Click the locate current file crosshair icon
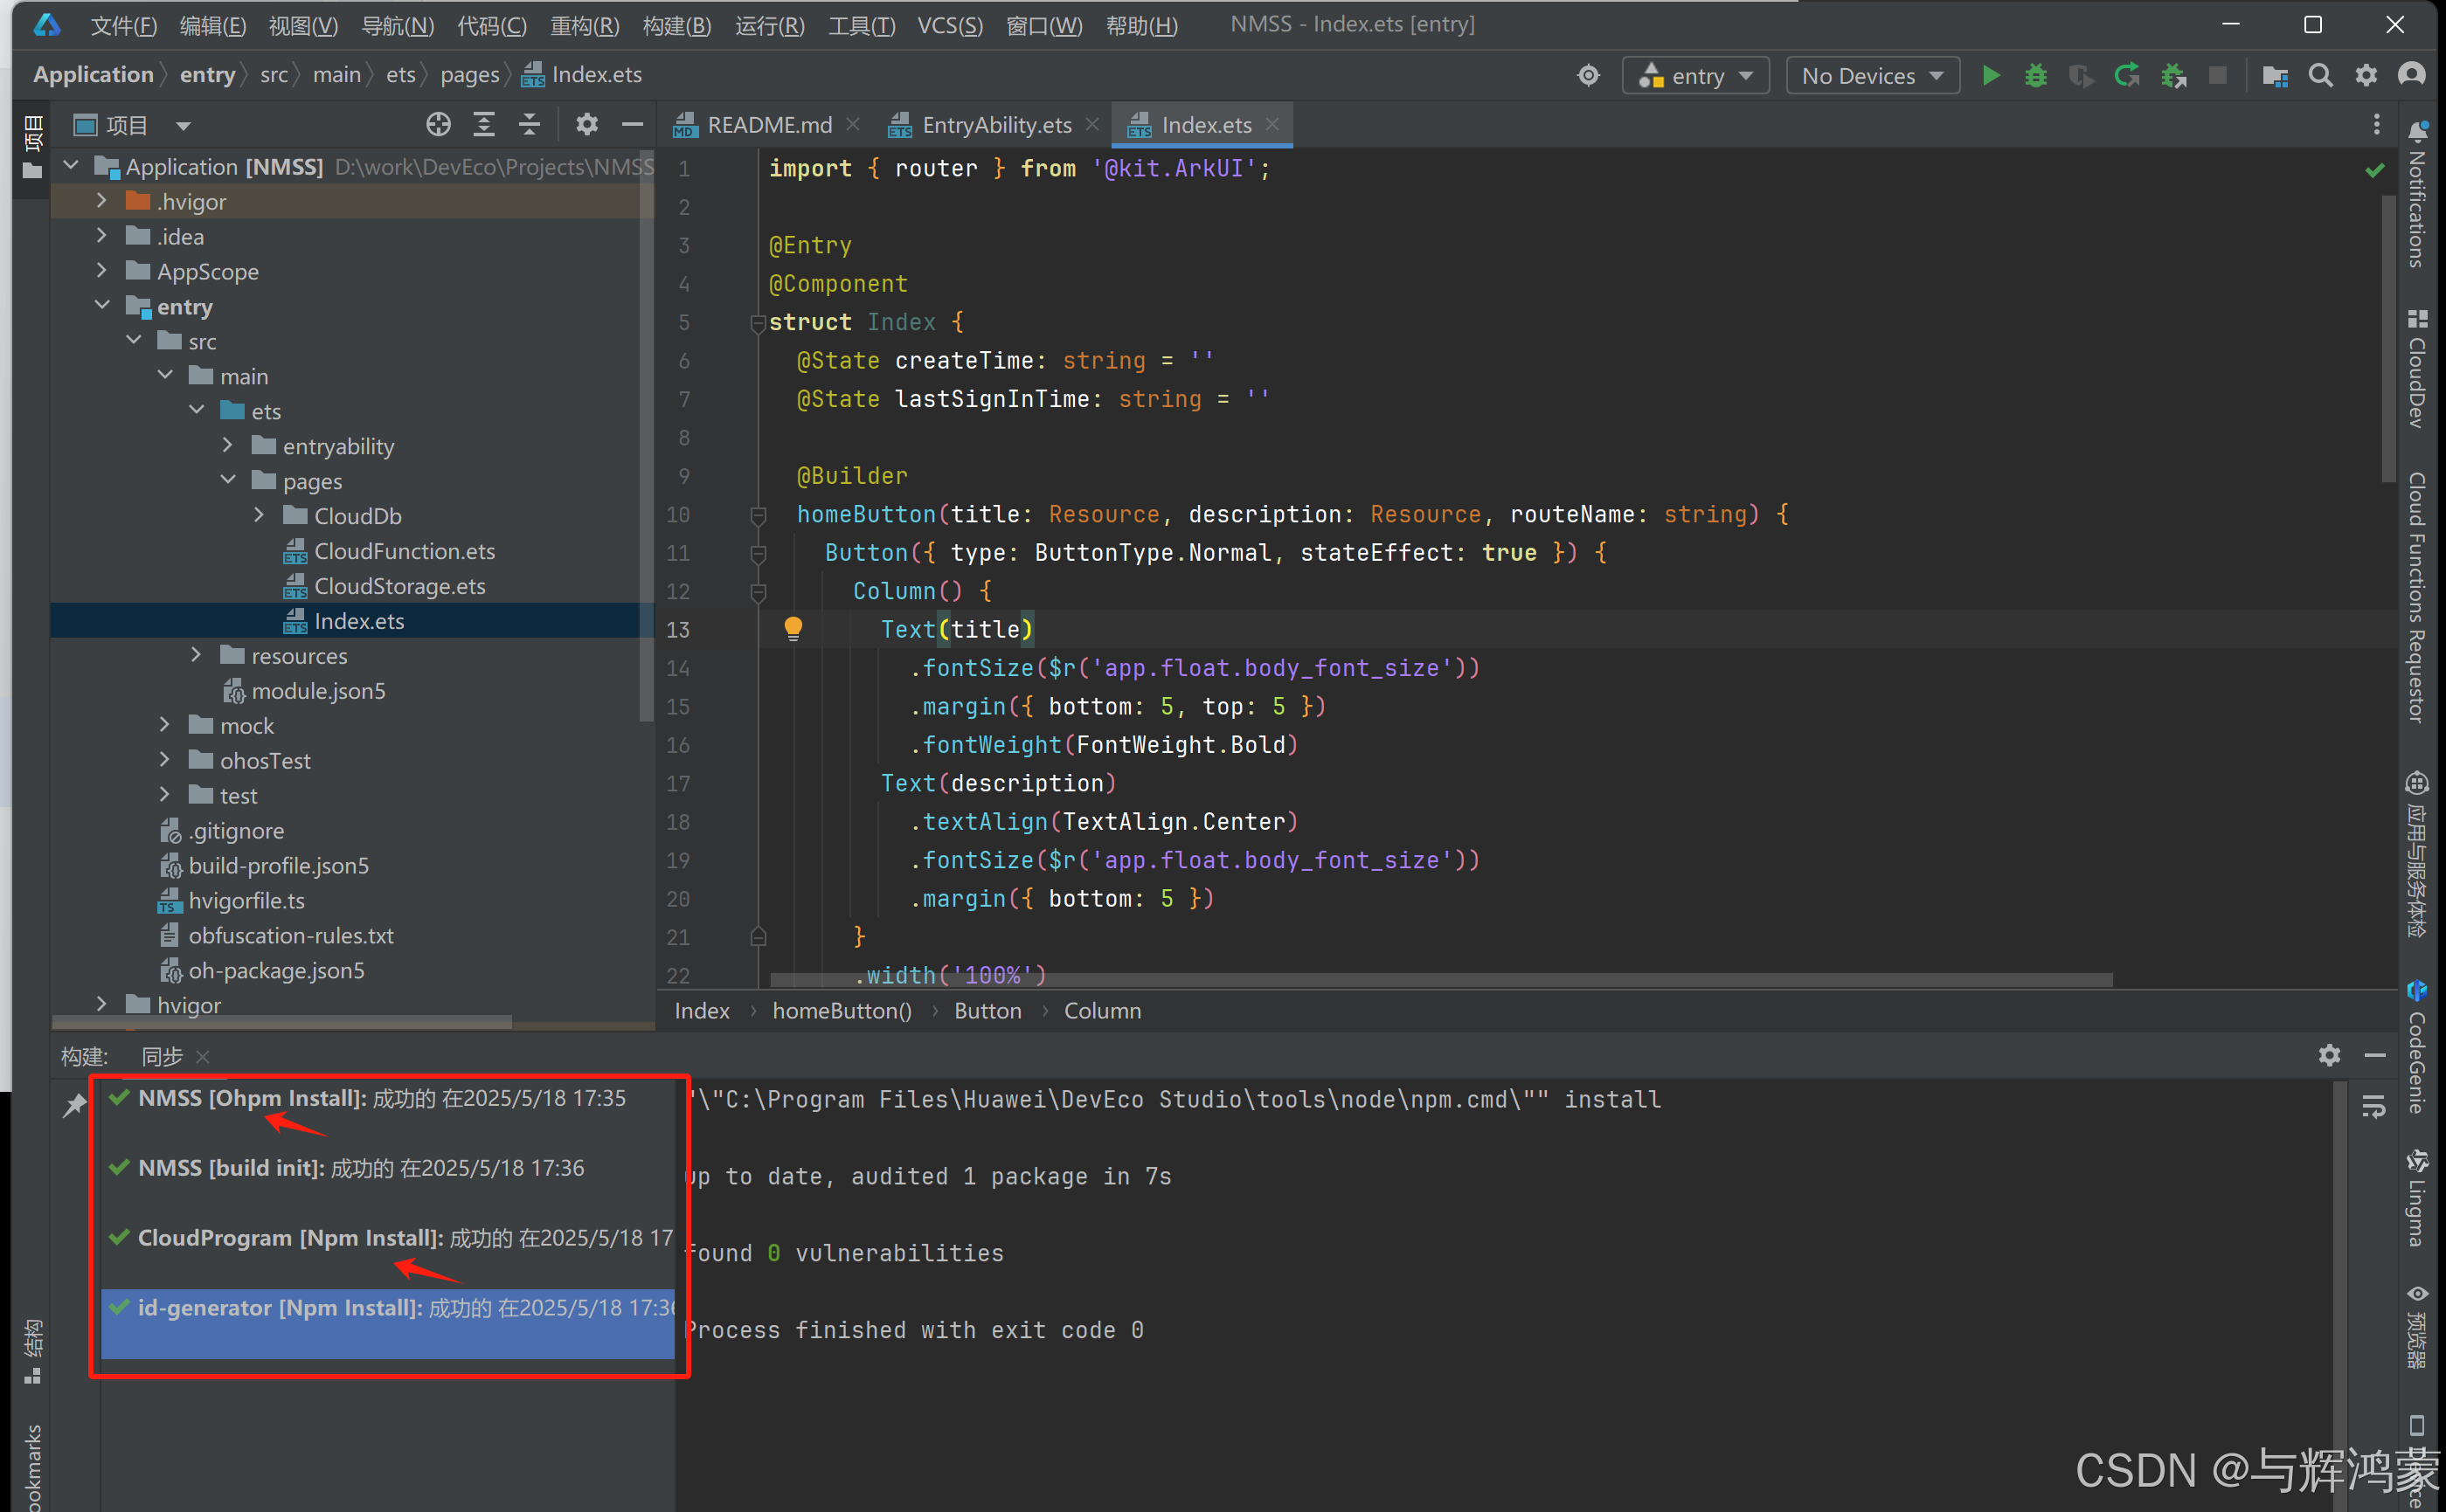Image resolution: width=2446 pixels, height=1512 pixels. (x=437, y=124)
